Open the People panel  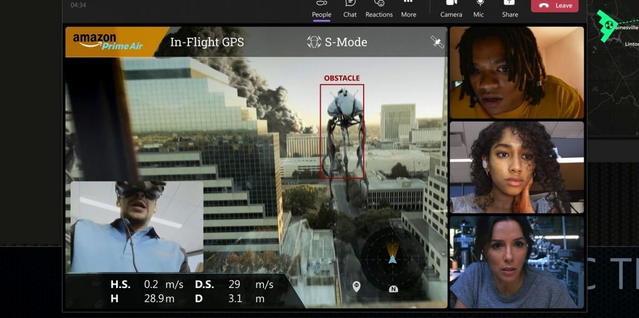pyautogui.click(x=321, y=9)
